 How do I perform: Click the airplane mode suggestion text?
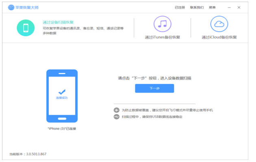coord(167,110)
